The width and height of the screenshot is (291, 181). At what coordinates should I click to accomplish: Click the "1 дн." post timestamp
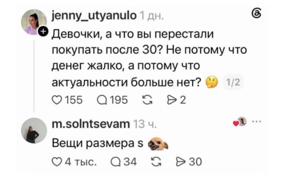[x=151, y=16]
